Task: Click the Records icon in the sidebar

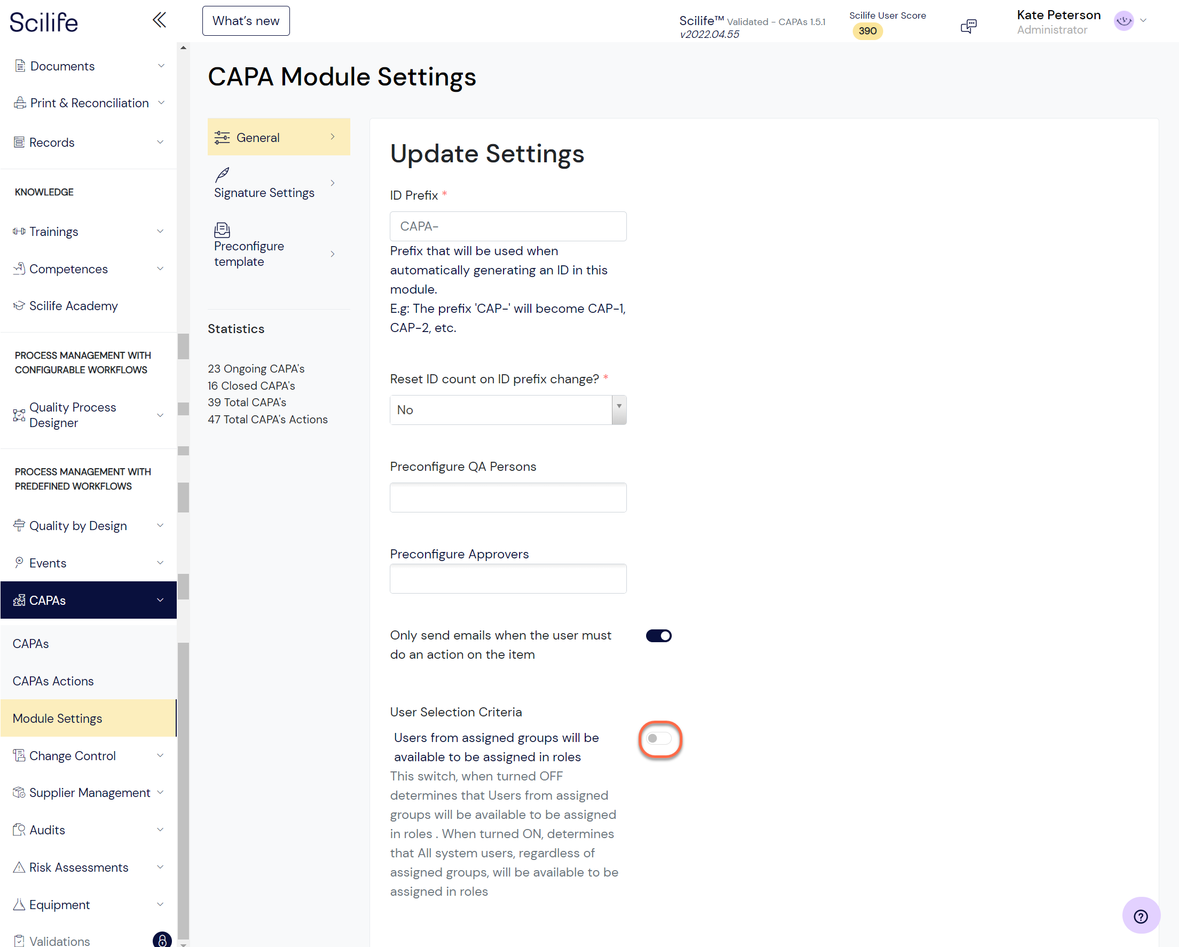Action: click(x=20, y=142)
